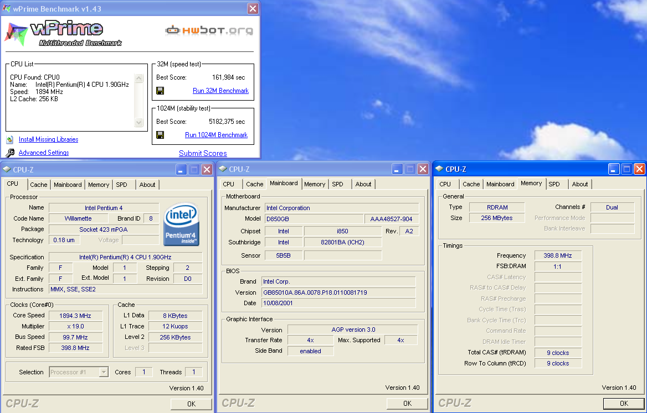Screen dimensions: 647x413
Task: Open About tab in the Memory window
Action: [580, 185]
